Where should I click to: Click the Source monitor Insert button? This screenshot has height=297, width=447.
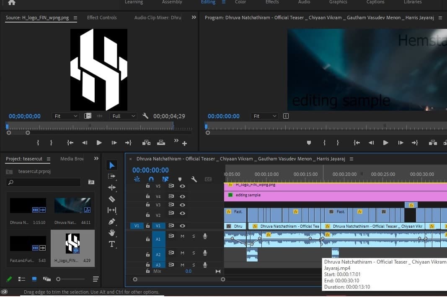(146, 143)
